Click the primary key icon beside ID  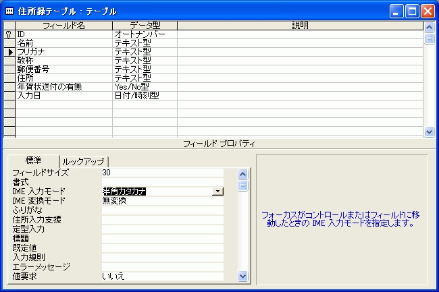9,34
